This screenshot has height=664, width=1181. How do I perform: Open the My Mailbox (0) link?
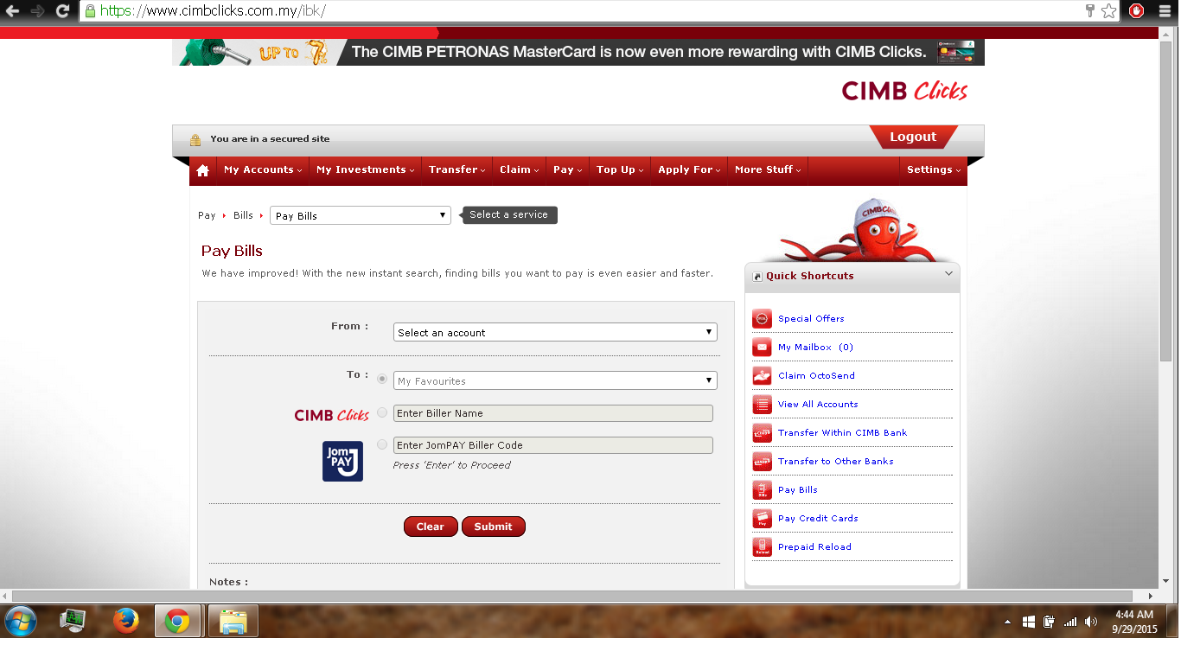tap(815, 348)
